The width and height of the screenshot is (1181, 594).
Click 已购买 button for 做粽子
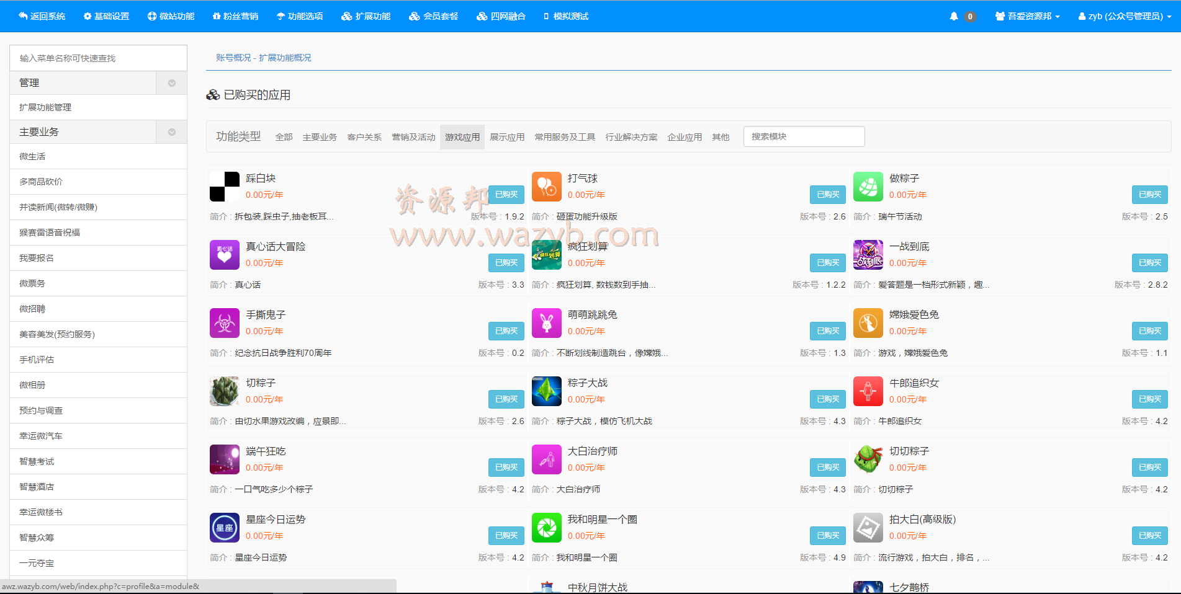[x=1150, y=195]
